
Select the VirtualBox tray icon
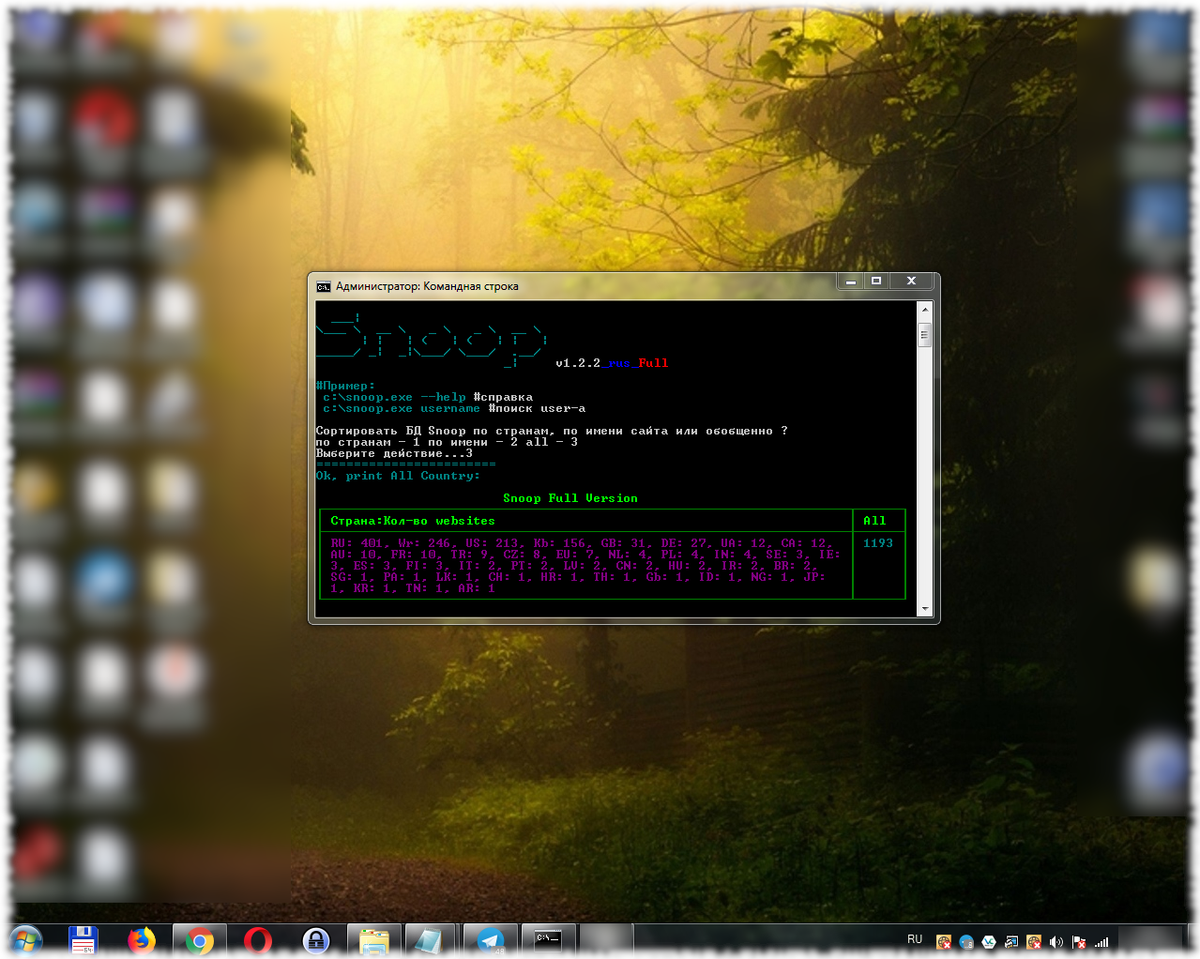(988, 941)
